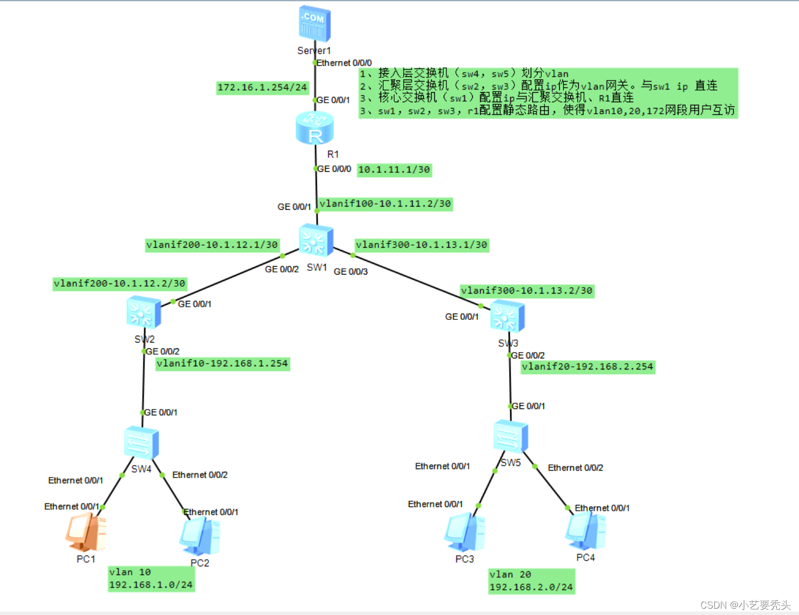Select the vlanif10-192.168.1.254 label
The width and height of the screenshot is (799, 615).
coord(222,364)
